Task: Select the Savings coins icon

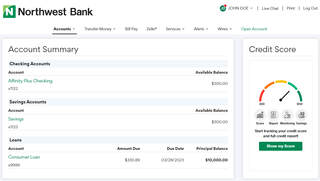Action: (x=301, y=115)
